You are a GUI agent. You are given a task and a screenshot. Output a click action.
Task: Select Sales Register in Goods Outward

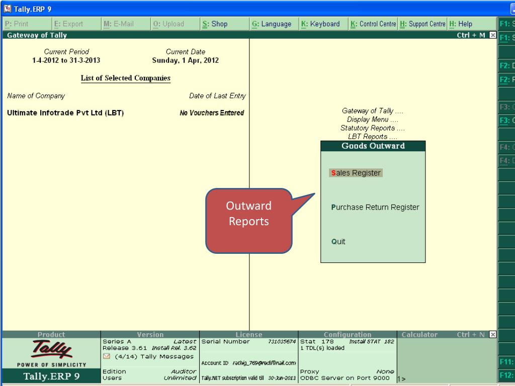pyautogui.click(x=356, y=173)
